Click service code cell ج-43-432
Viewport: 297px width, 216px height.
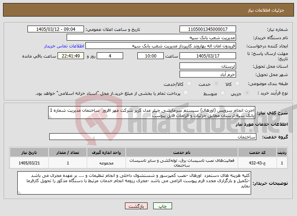257,163
